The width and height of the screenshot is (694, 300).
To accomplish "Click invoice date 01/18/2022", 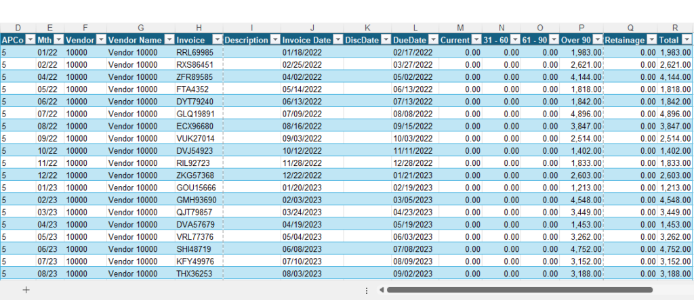I will [x=312, y=52].
